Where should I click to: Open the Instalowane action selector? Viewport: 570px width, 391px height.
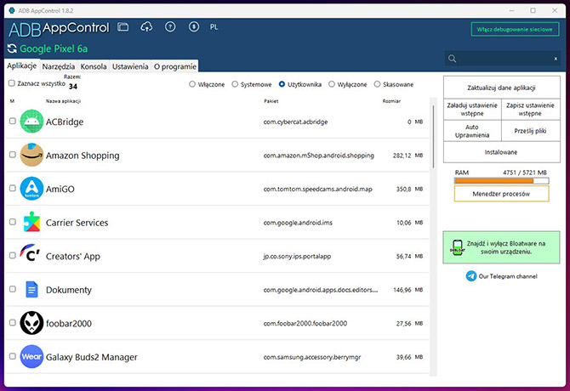tap(501, 152)
